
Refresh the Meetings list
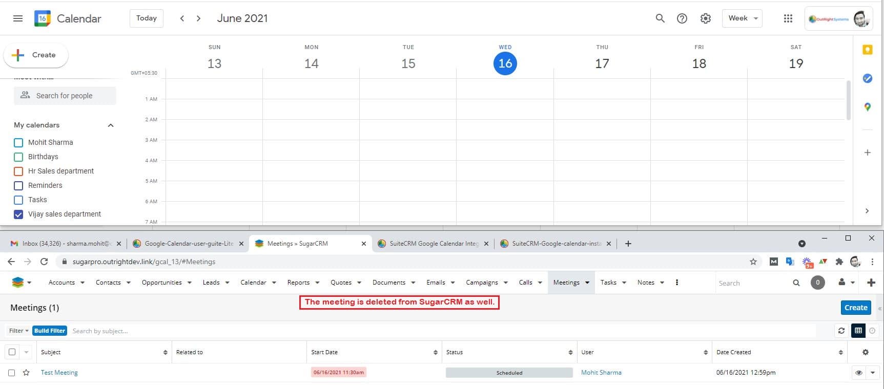[841, 331]
